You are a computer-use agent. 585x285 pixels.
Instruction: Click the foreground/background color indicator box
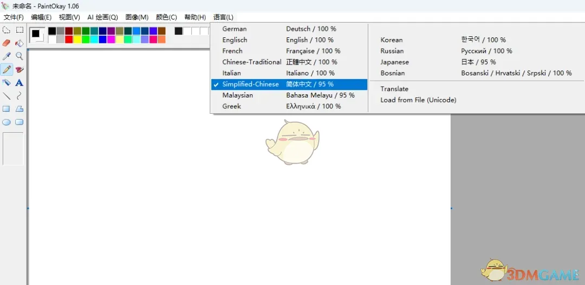37,35
